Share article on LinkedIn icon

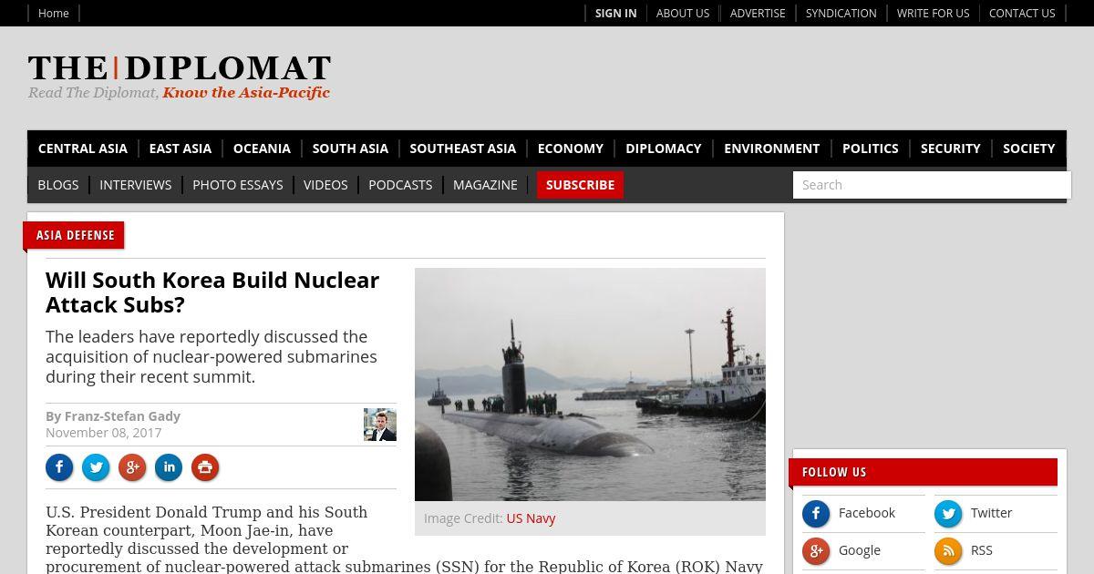(169, 468)
